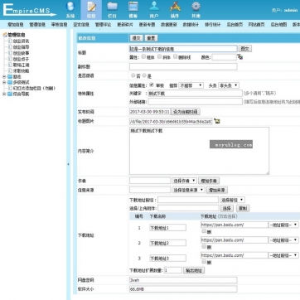Click the folder icon beside 多级测试
Image resolution: width=300 pixels, height=300 pixels.
pyautogui.click(x=10, y=82)
